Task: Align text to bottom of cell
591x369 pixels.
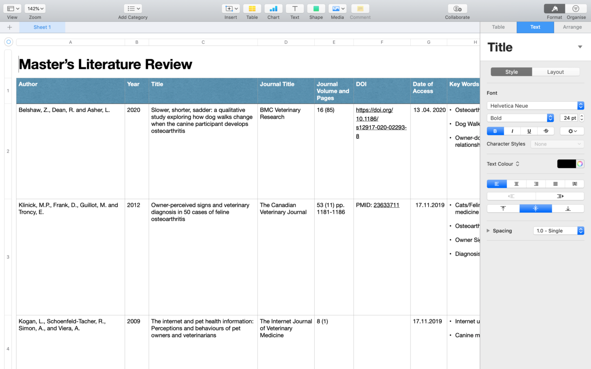Action: (568, 209)
